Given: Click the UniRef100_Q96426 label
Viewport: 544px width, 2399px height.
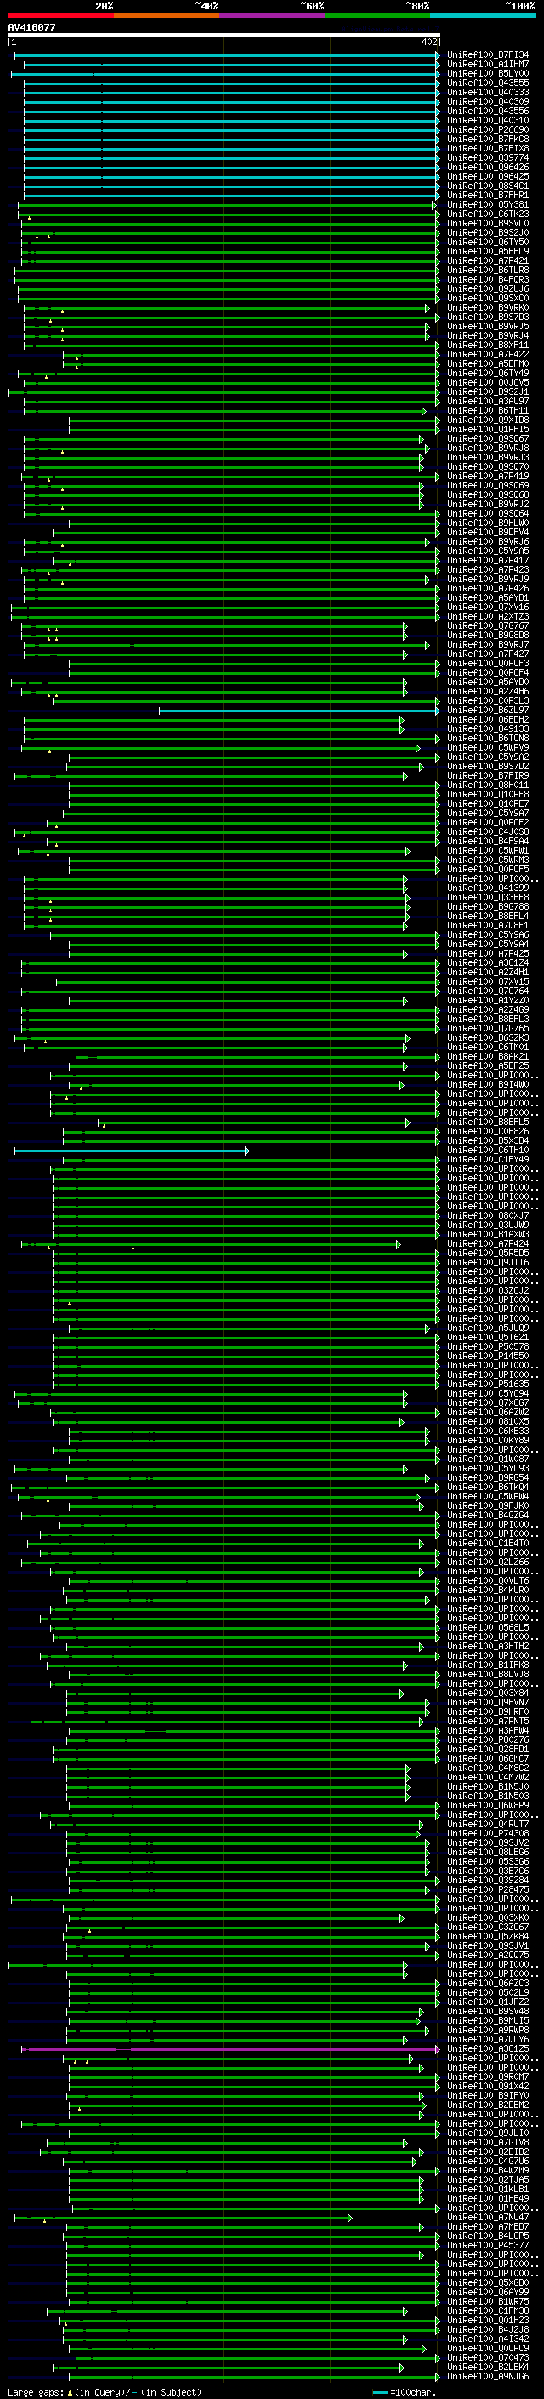Looking at the screenshot, I should [x=487, y=167].
